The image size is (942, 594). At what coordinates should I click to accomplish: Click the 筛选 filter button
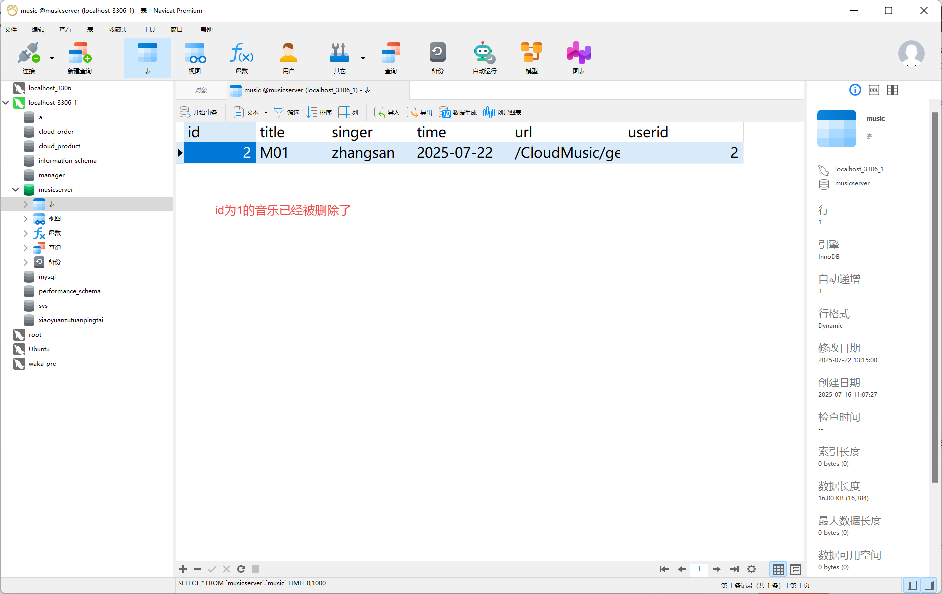click(x=287, y=112)
